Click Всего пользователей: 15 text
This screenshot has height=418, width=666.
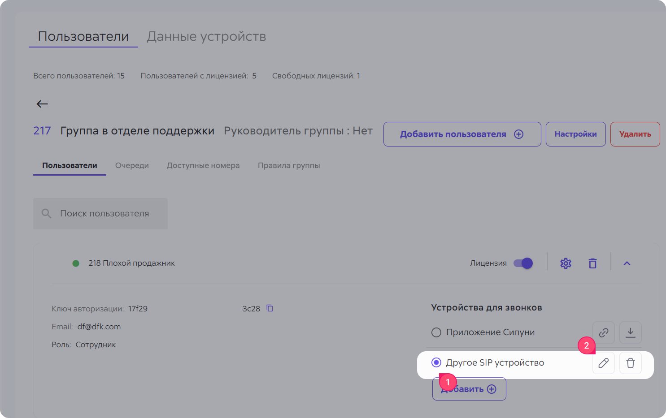pyautogui.click(x=79, y=76)
